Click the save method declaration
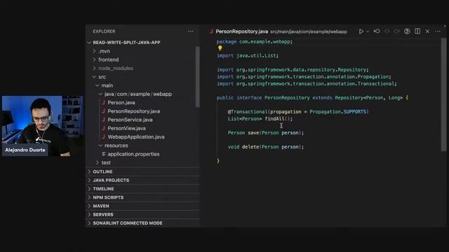 pos(266,132)
